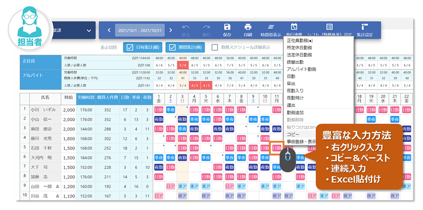Go to next month with right chevron
The image size is (423, 210).
coord(171,30)
